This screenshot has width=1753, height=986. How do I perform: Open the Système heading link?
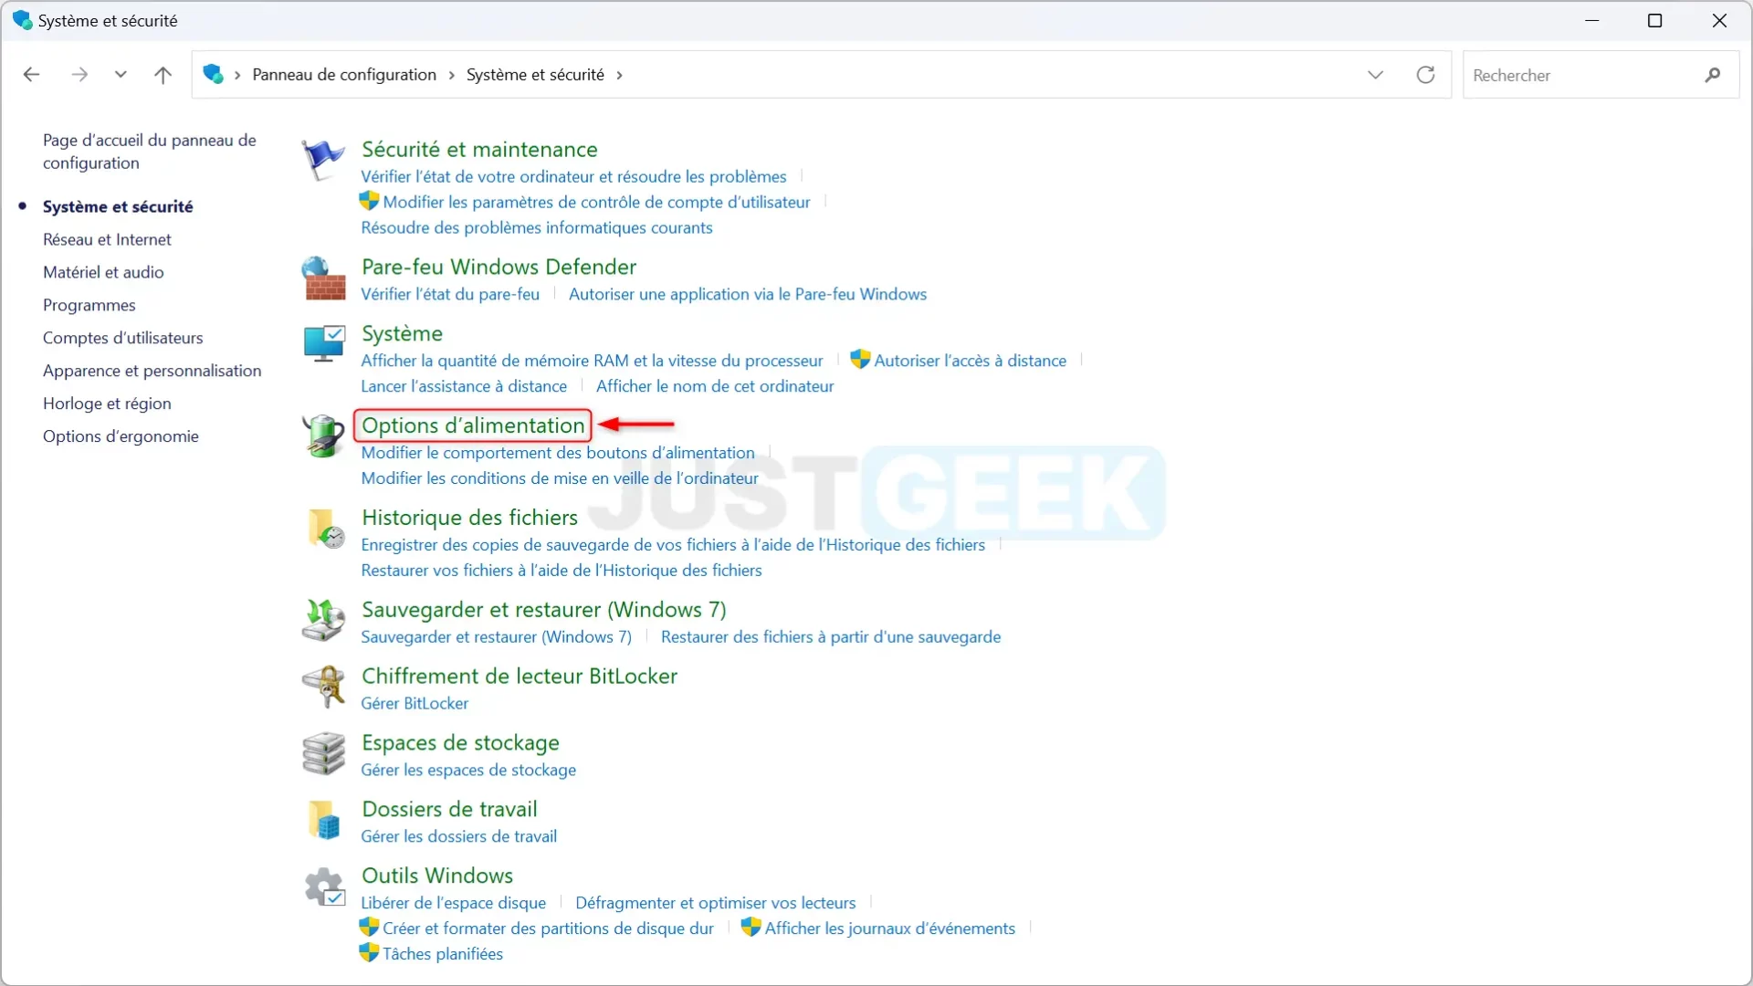pos(402,333)
